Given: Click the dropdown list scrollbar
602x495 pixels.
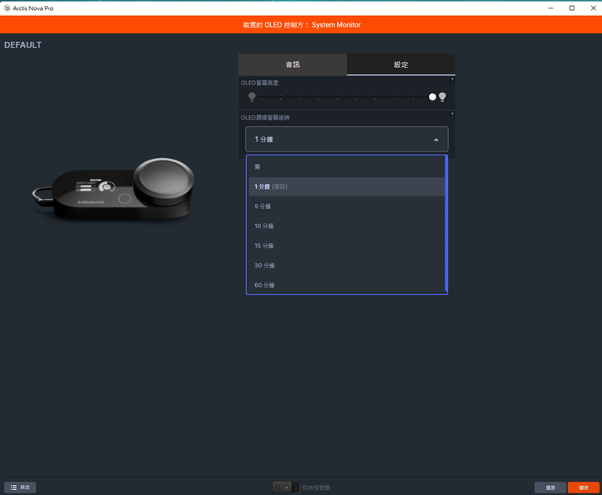Looking at the screenshot, I should [x=446, y=224].
